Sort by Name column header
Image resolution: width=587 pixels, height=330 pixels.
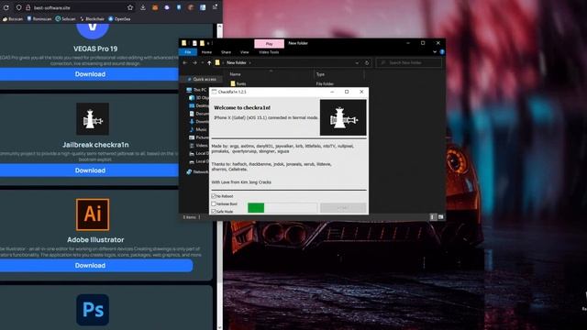tap(235, 74)
